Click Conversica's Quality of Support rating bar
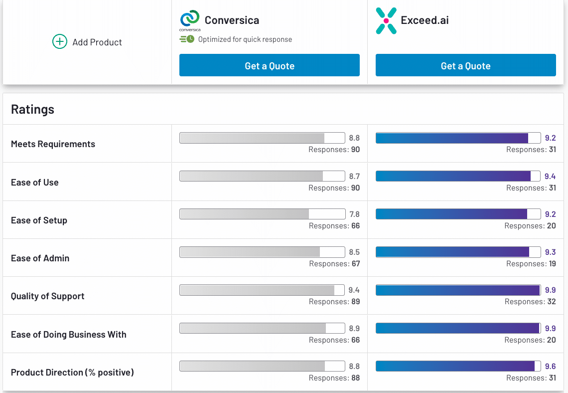This screenshot has width=568, height=393. [x=262, y=290]
